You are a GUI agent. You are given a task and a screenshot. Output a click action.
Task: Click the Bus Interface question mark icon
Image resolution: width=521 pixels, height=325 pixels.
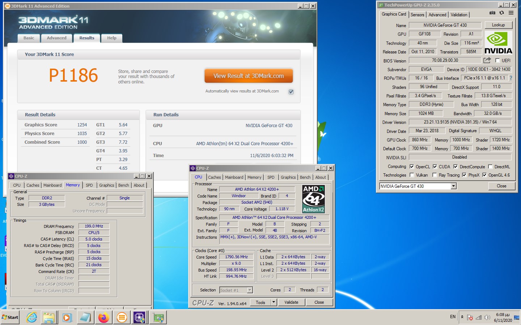(511, 78)
